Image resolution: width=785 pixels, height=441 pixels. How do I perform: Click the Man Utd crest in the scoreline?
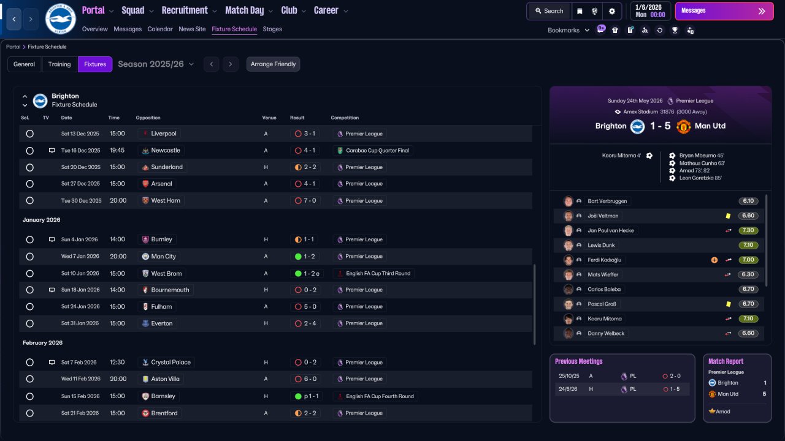coord(684,126)
